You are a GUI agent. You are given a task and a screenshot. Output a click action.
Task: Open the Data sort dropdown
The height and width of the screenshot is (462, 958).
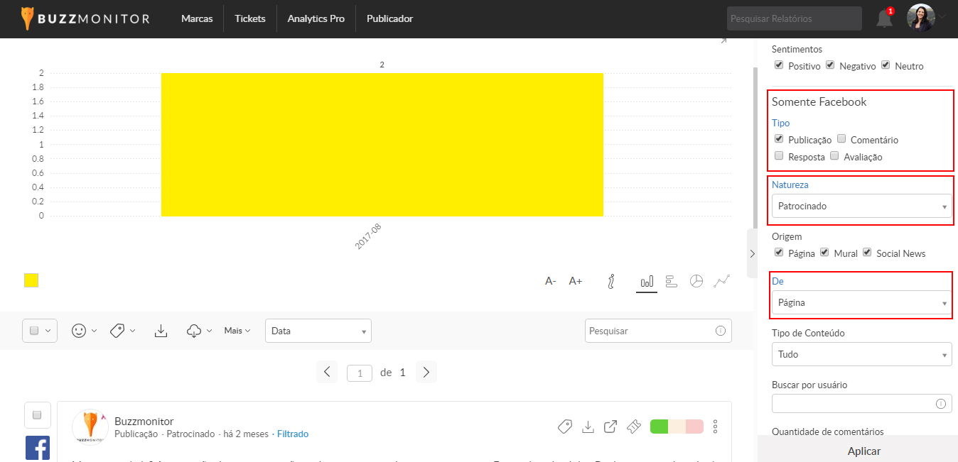tap(318, 331)
